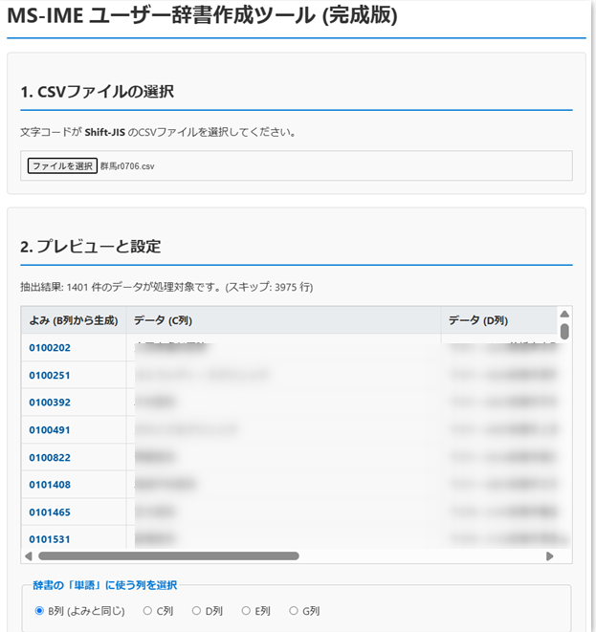This screenshot has width=596, height=632.
Task: Click the 0100392 reading cell
Action: pos(74,403)
